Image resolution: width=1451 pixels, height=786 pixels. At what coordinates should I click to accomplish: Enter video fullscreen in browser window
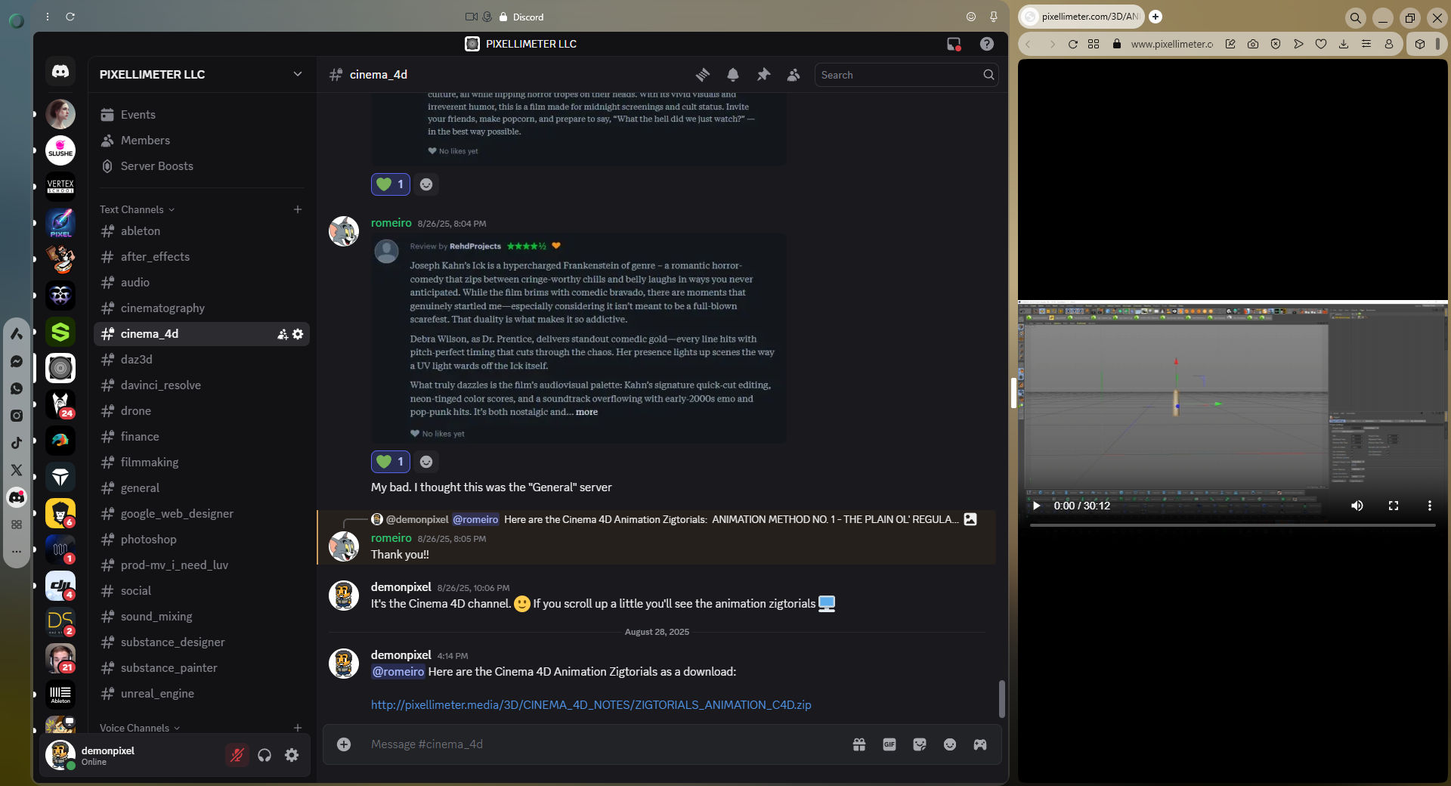click(1394, 506)
